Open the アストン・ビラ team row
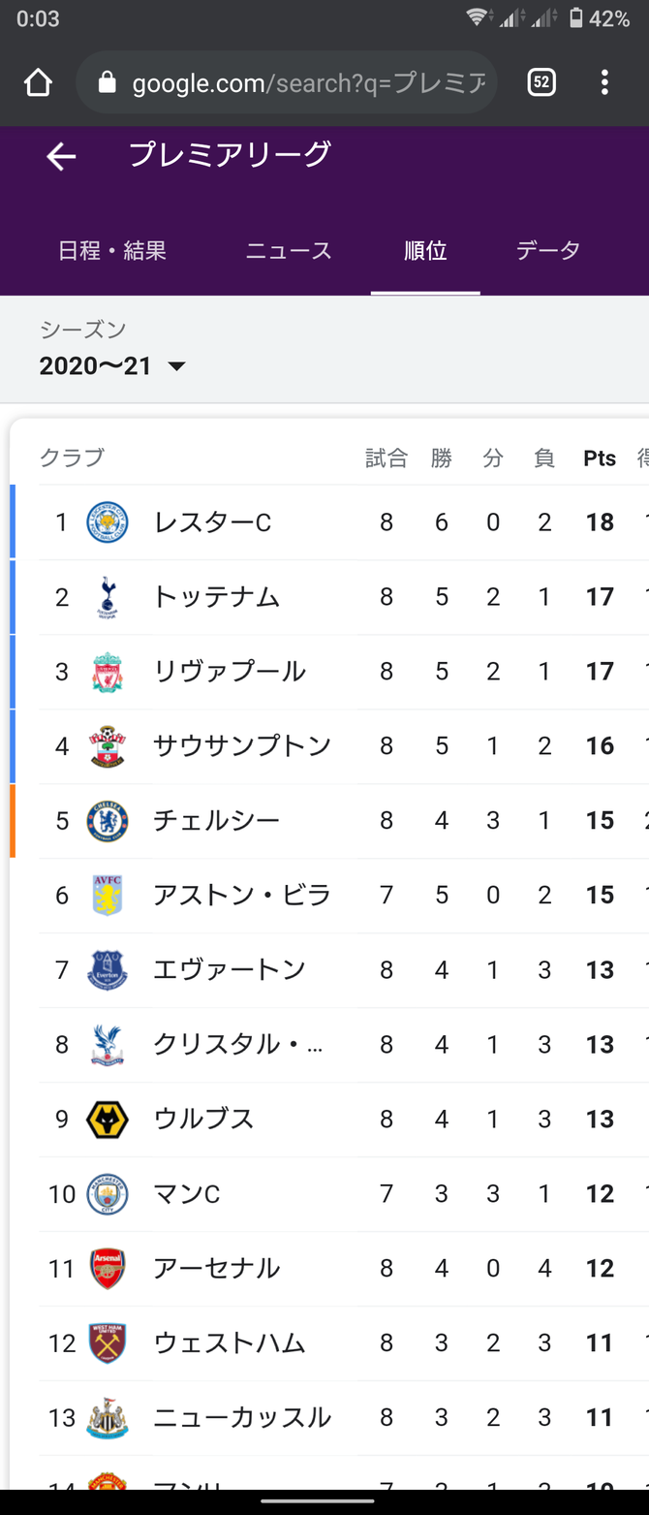 click(242, 896)
